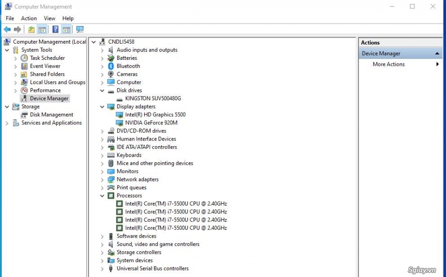
Task: Expand the System devices category
Action: point(102,261)
